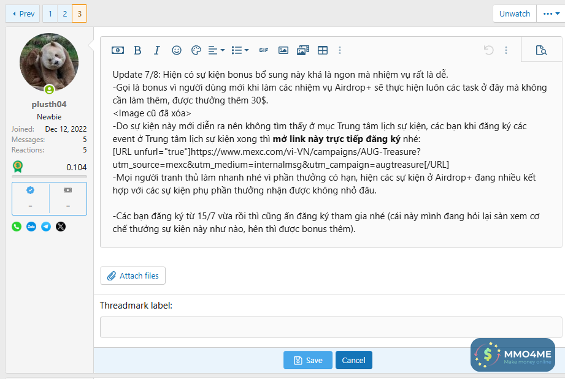The height and width of the screenshot is (379, 565).
Task: Select page 3
Action: pos(80,13)
